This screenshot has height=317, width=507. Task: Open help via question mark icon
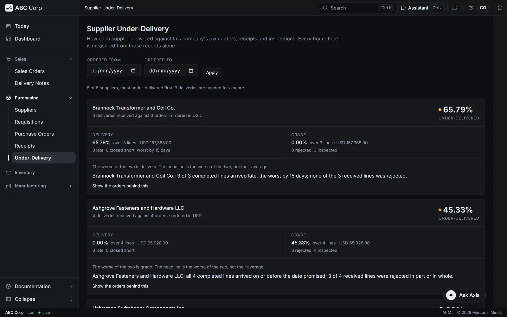[x=471, y=8]
